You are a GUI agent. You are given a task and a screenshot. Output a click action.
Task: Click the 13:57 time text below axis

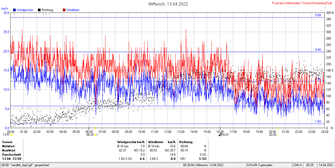click(x=6, y=135)
